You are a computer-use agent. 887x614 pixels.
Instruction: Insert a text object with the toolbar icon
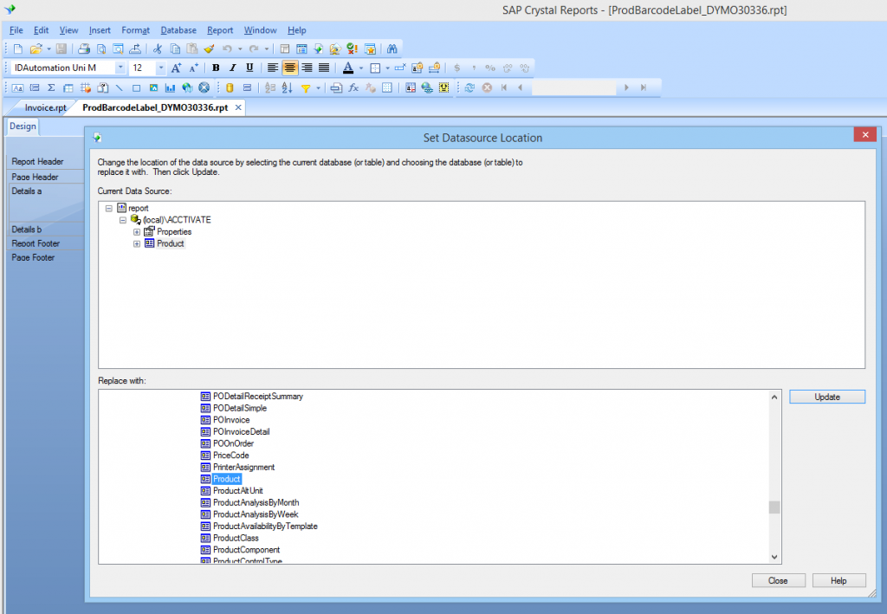pos(18,87)
